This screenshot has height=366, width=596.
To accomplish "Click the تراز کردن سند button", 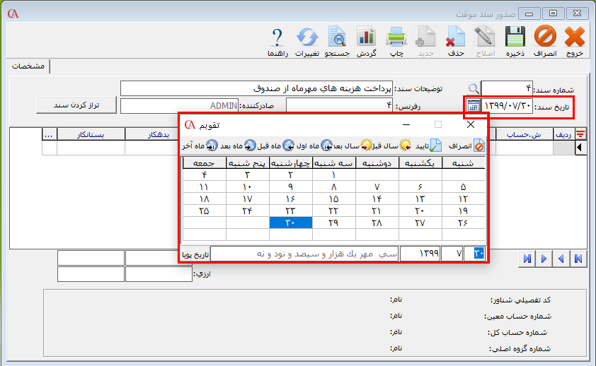I will 76,105.
